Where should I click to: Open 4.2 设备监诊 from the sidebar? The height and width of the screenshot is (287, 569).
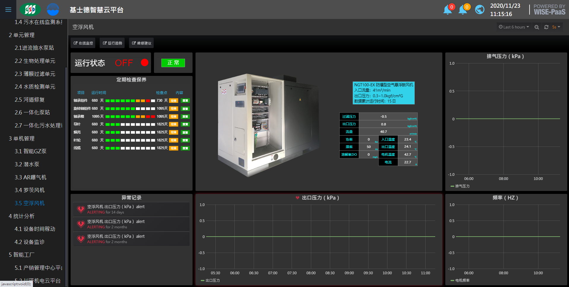(30, 242)
